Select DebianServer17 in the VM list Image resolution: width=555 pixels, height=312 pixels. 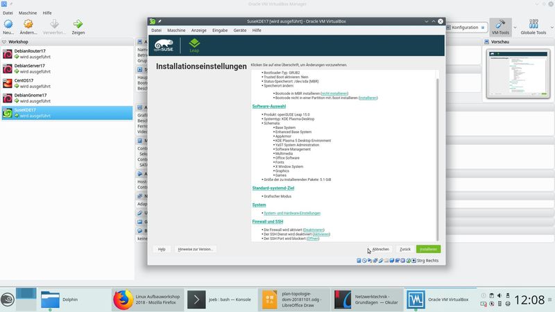[x=67, y=69]
